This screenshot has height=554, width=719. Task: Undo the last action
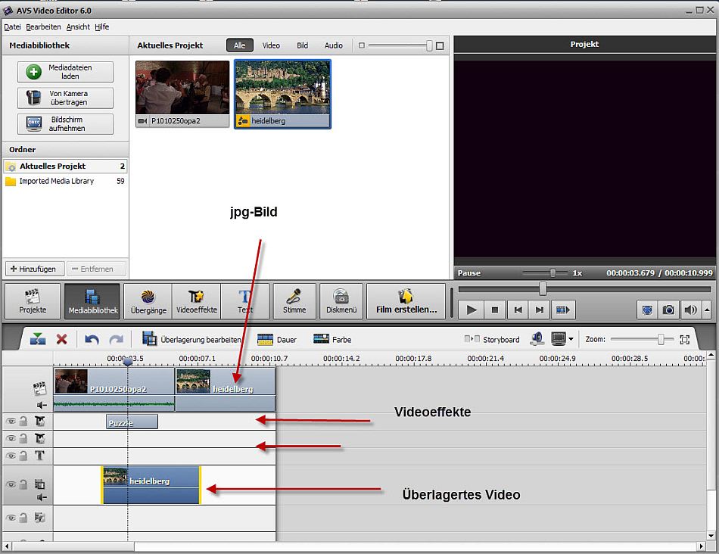[92, 340]
